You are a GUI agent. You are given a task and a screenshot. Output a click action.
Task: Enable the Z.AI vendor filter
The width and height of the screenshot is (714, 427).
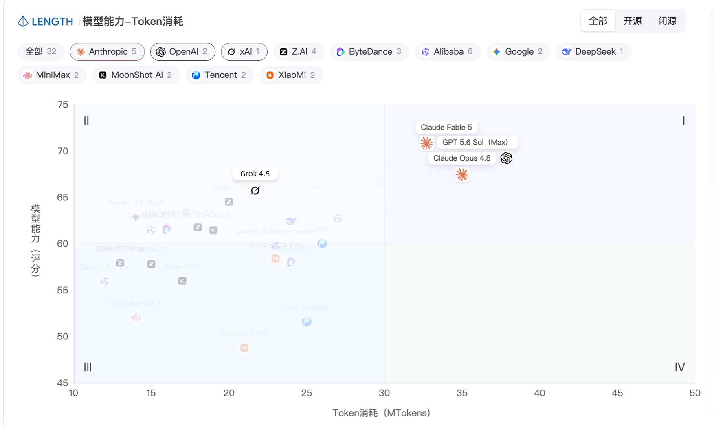pos(299,52)
